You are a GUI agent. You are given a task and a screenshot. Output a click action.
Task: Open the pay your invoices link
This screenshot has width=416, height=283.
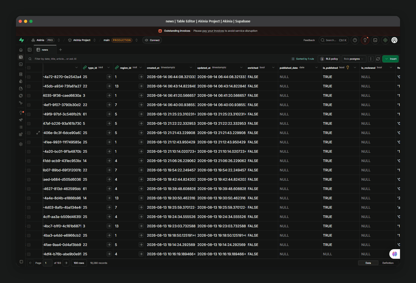(213, 31)
